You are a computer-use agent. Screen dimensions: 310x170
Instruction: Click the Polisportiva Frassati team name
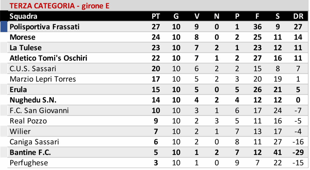point(45,27)
